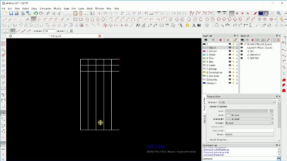
Task: Click the red pencil draft mode icon
Action: [x=255, y=13]
